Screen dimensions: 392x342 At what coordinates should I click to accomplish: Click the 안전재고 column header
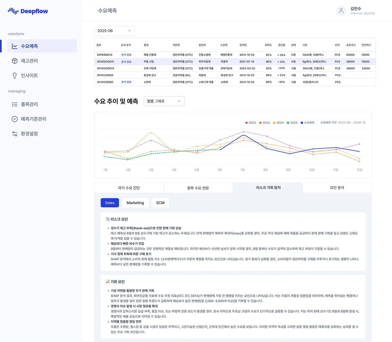tap(366, 45)
